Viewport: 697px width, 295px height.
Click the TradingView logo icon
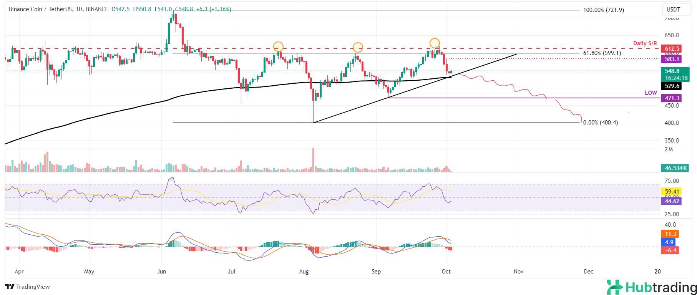pyautogui.click(x=10, y=287)
